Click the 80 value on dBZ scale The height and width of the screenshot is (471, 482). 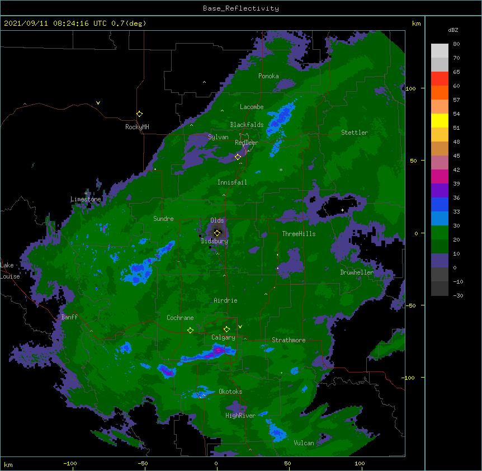tap(456, 44)
